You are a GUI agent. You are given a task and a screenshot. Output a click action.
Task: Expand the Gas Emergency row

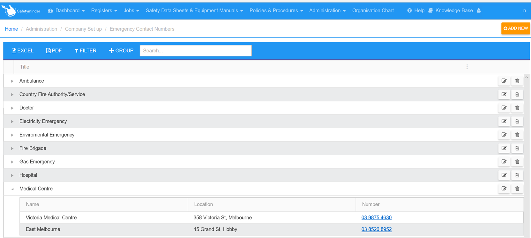point(12,162)
